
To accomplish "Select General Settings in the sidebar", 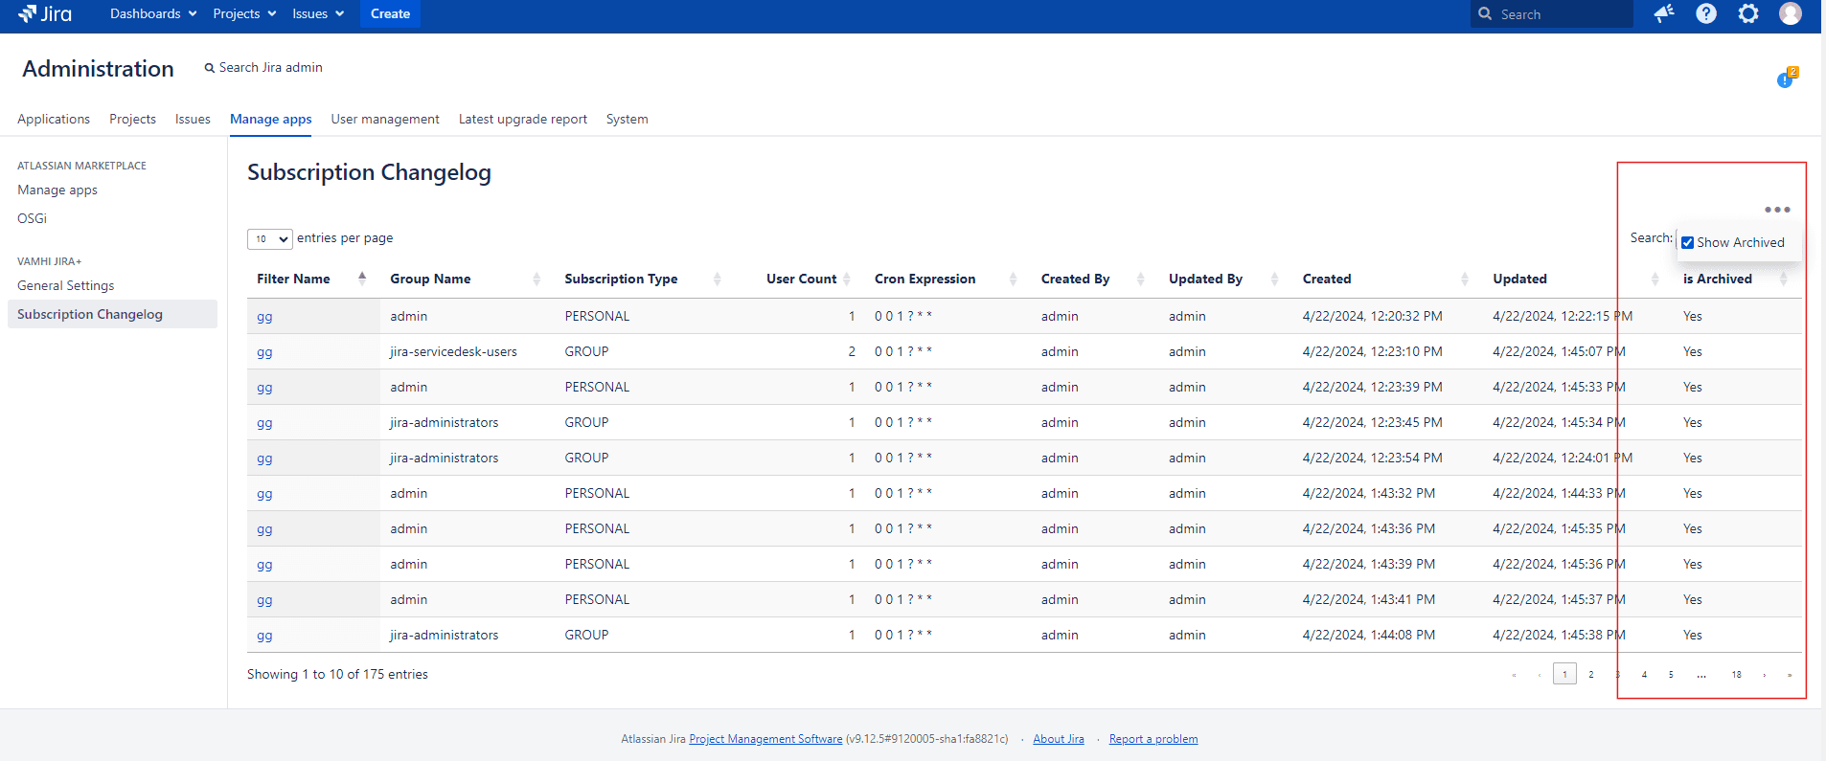I will pos(66,285).
